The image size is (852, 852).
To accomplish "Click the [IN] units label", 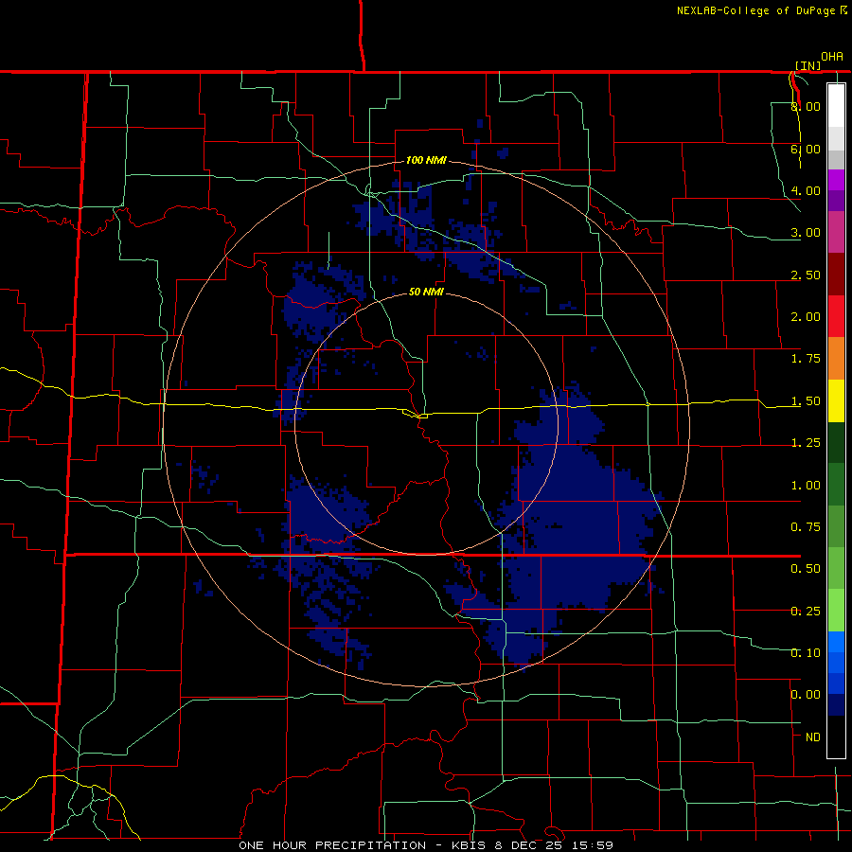I will pos(808,65).
